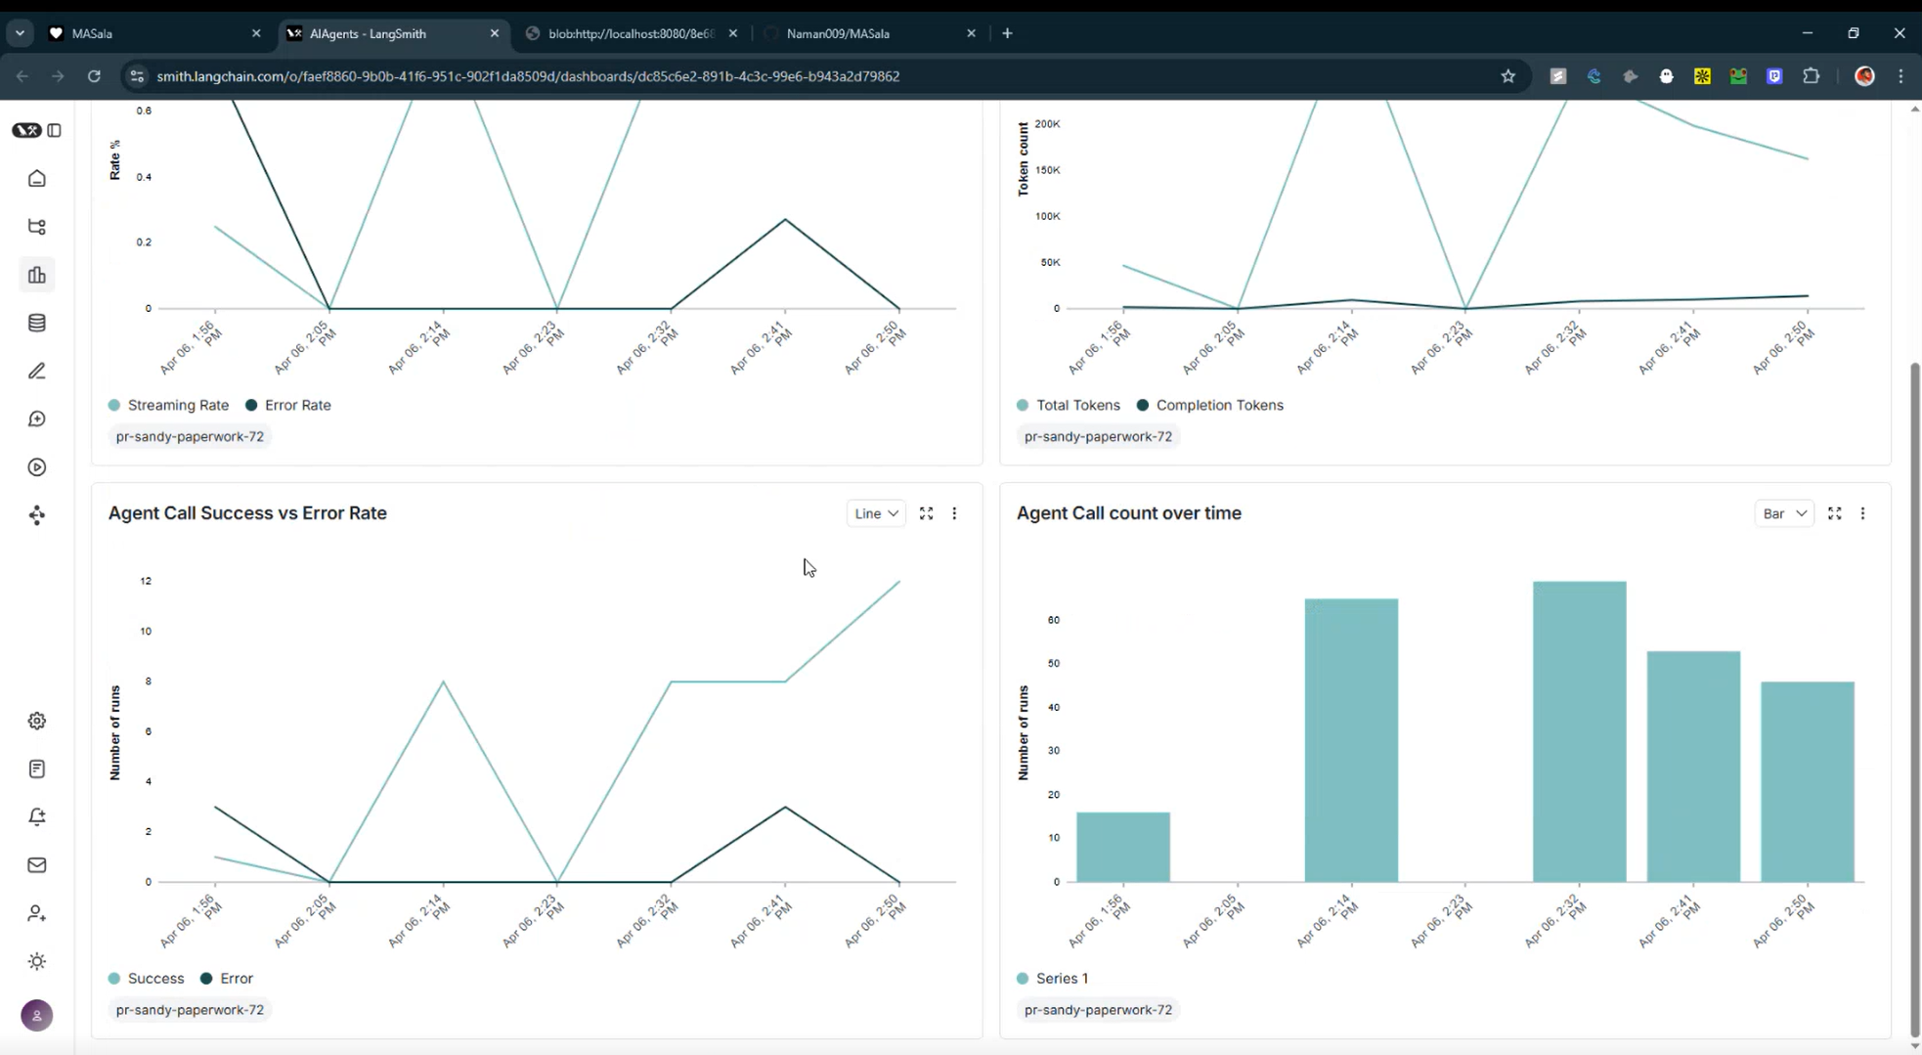Open the Bar chart type dropdown
The width and height of the screenshot is (1922, 1055).
[x=1784, y=513]
